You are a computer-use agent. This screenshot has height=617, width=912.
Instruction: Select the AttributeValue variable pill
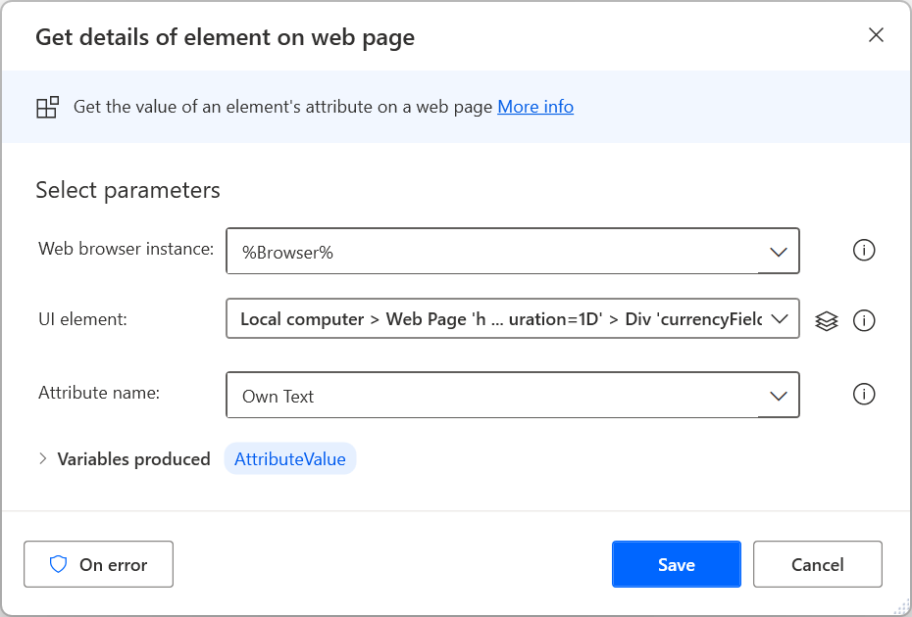point(289,458)
